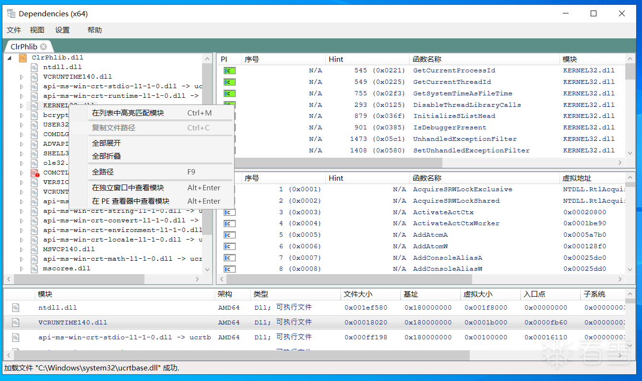Choose 全部展开 in the context menu

[x=152, y=143]
